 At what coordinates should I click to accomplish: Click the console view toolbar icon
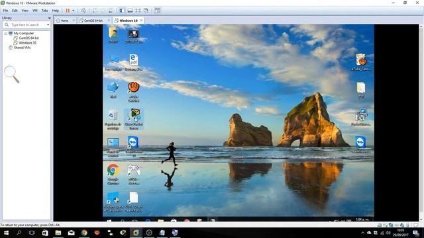pyautogui.click(x=158, y=11)
